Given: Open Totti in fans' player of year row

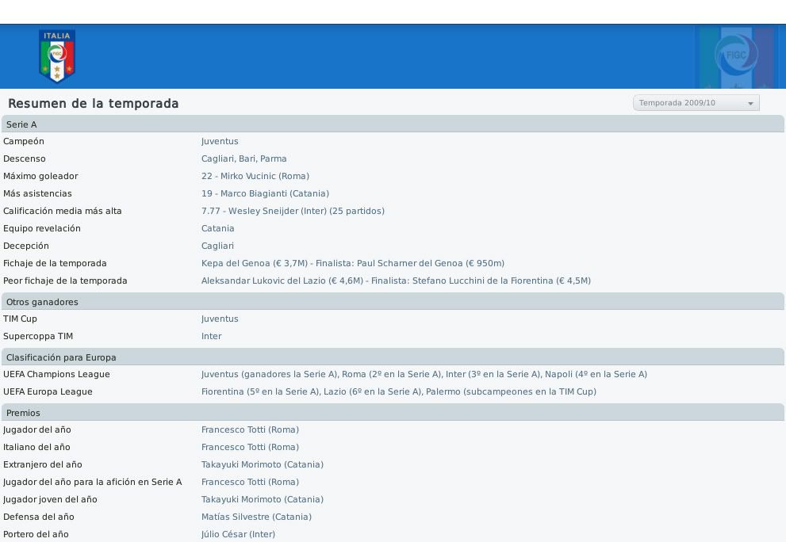Looking at the screenshot, I should click(250, 482).
